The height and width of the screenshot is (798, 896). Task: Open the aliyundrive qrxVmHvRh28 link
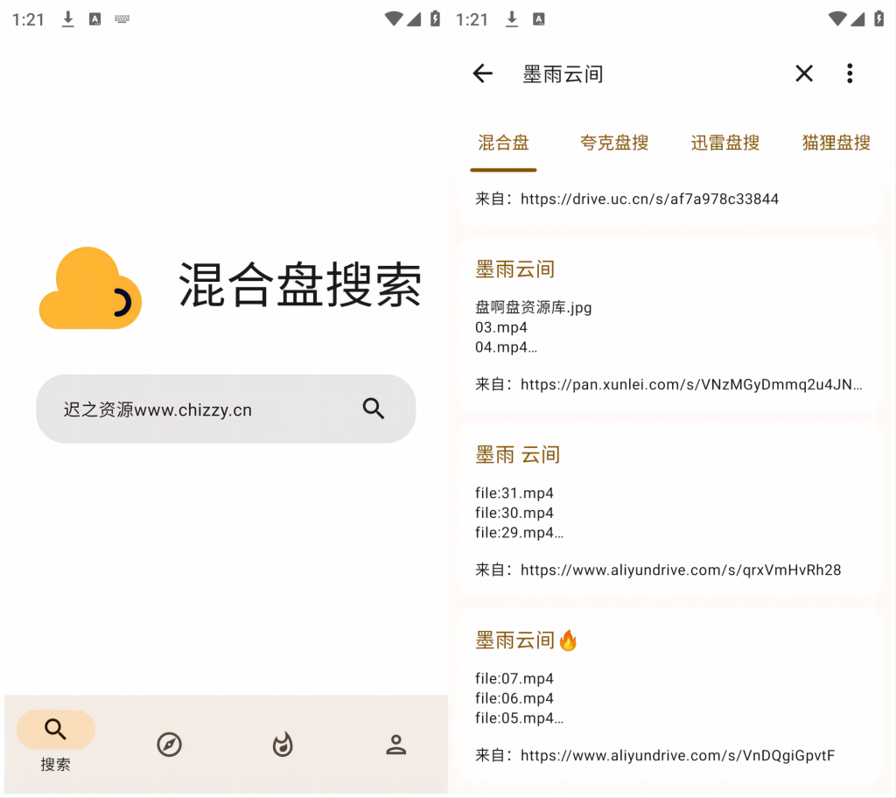click(x=680, y=570)
